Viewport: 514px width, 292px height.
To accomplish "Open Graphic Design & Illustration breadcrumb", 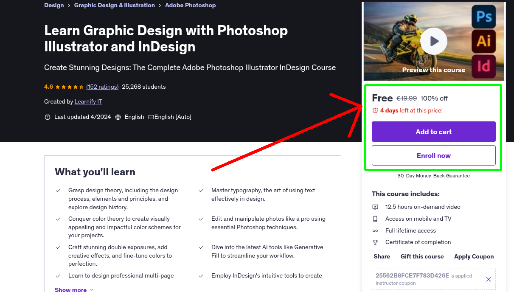I will pos(115,5).
